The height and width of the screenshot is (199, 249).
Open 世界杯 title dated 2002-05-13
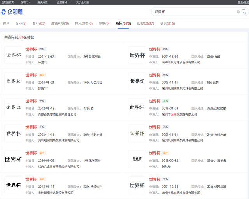click(x=31, y=101)
